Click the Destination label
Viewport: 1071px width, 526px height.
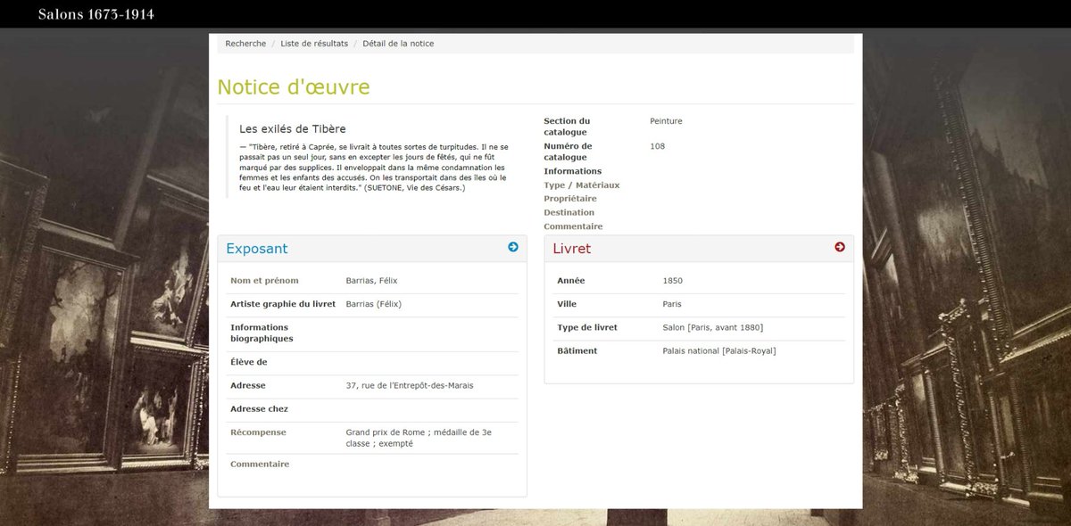coord(569,212)
